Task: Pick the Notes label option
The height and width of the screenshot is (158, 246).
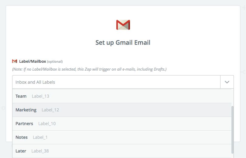Action: [x=22, y=137]
